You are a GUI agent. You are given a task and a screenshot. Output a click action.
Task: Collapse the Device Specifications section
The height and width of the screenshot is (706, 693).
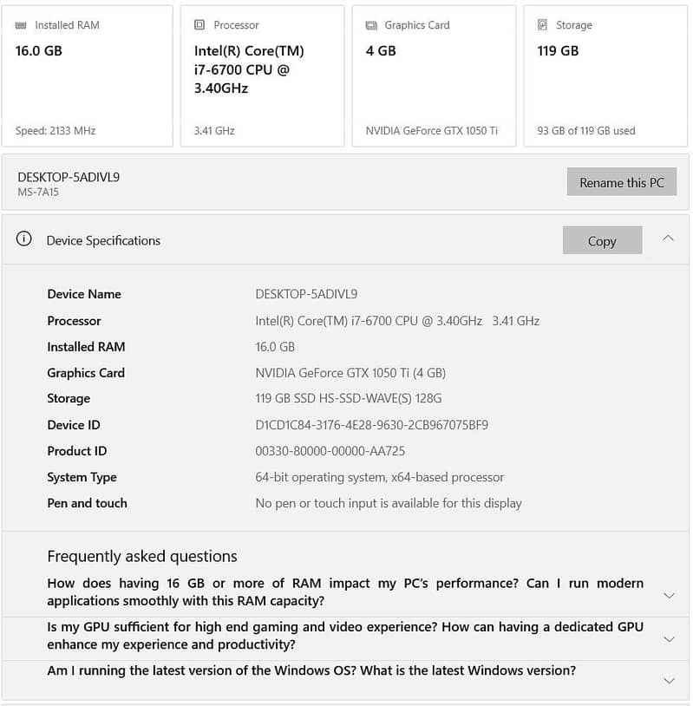point(668,238)
